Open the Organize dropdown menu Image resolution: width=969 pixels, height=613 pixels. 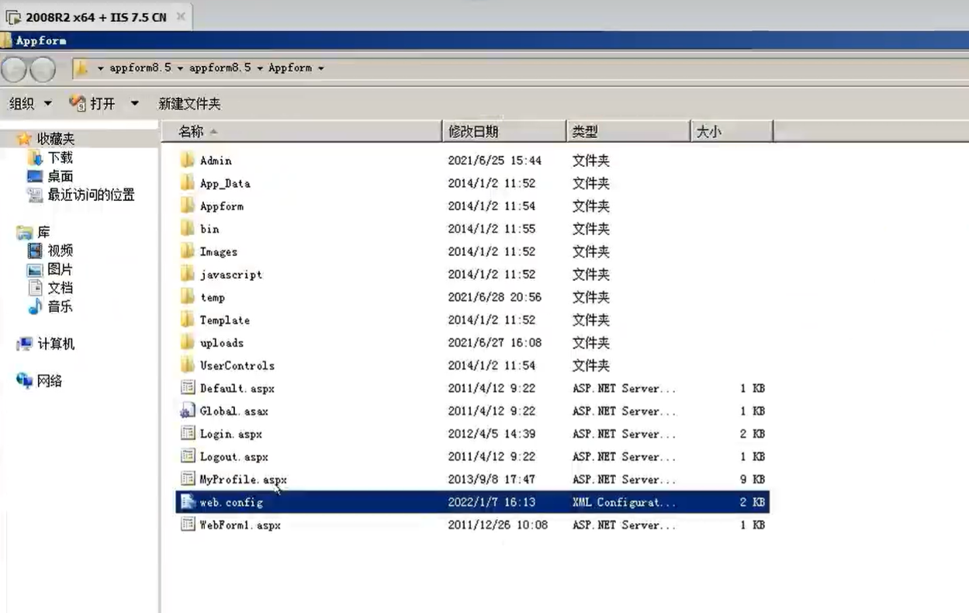[x=30, y=103]
